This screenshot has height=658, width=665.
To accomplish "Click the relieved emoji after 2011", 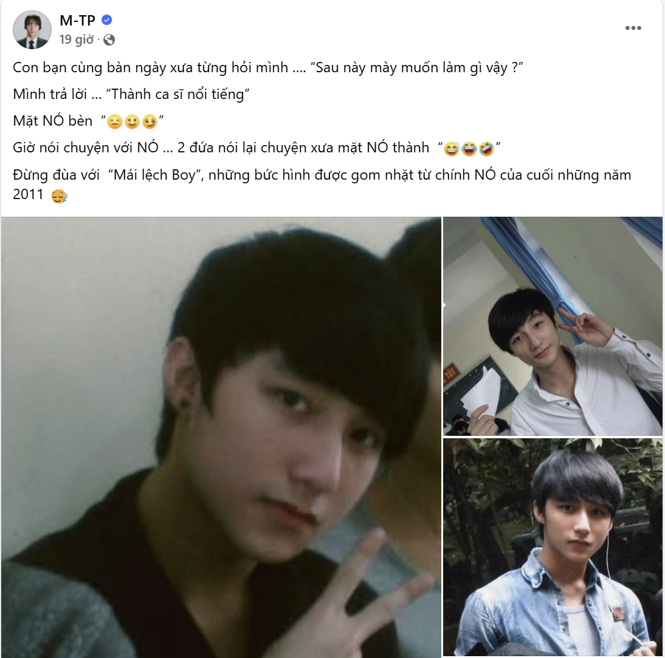I will coord(59,196).
